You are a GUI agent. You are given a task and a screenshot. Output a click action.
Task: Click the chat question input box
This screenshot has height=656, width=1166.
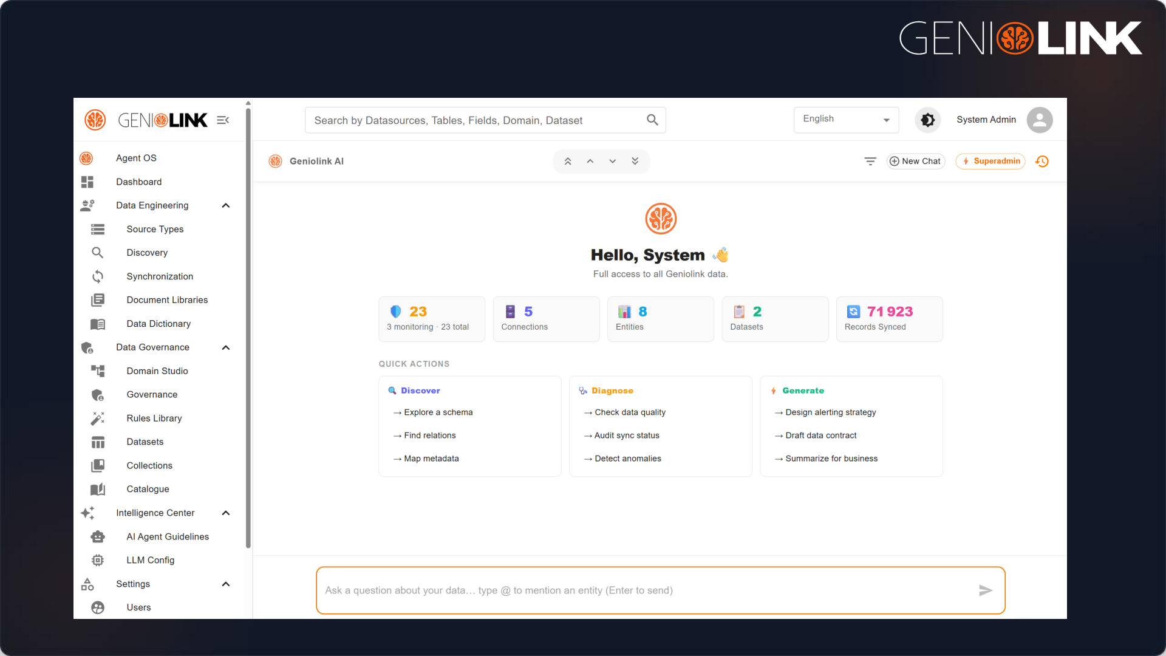[661, 590]
